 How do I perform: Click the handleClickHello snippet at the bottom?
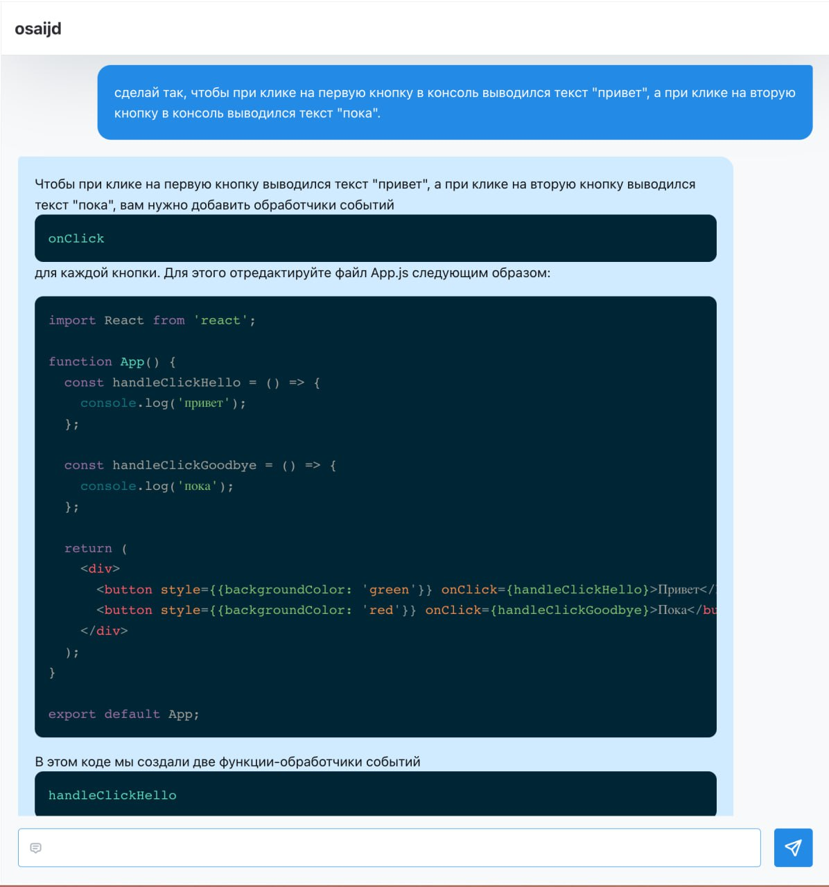[x=112, y=796]
